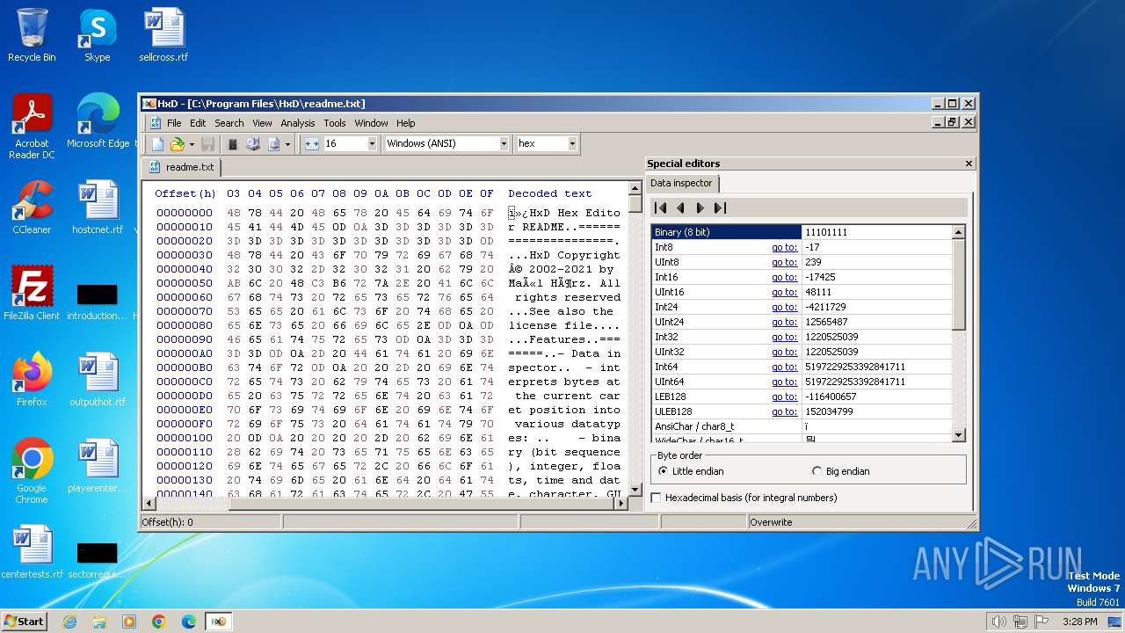This screenshot has width=1125, height=633.
Task: Select the Data inspector tab
Action: coord(681,183)
